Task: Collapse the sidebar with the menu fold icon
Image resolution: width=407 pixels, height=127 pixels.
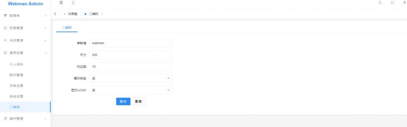Action: 61,2
